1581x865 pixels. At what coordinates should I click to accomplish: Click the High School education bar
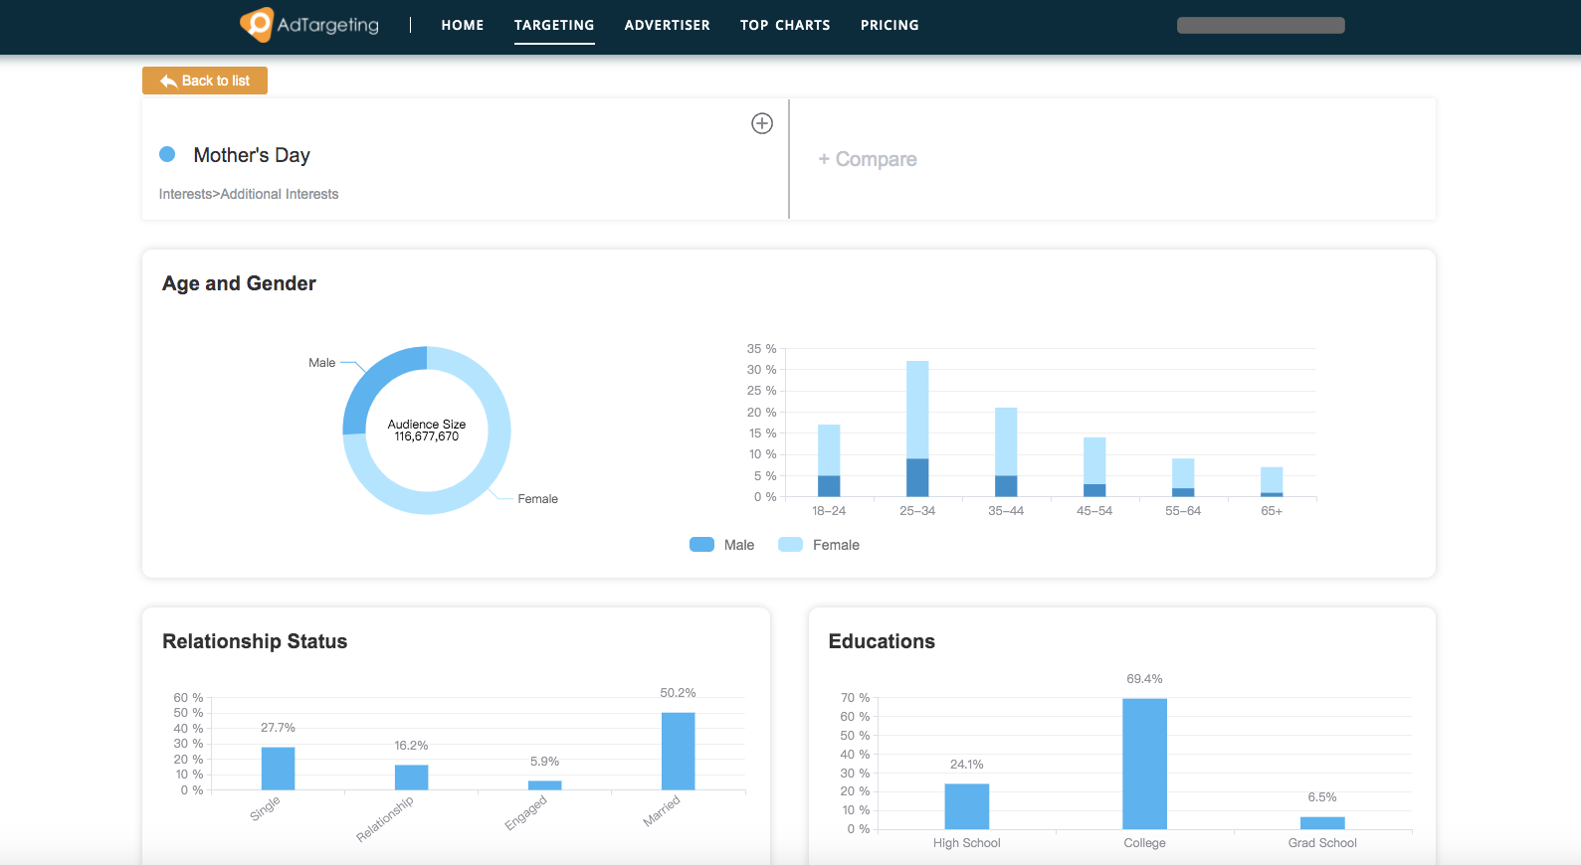(x=966, y=806)
